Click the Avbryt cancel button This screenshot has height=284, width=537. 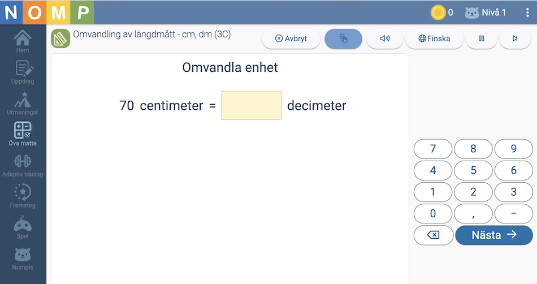click(291, 38)
